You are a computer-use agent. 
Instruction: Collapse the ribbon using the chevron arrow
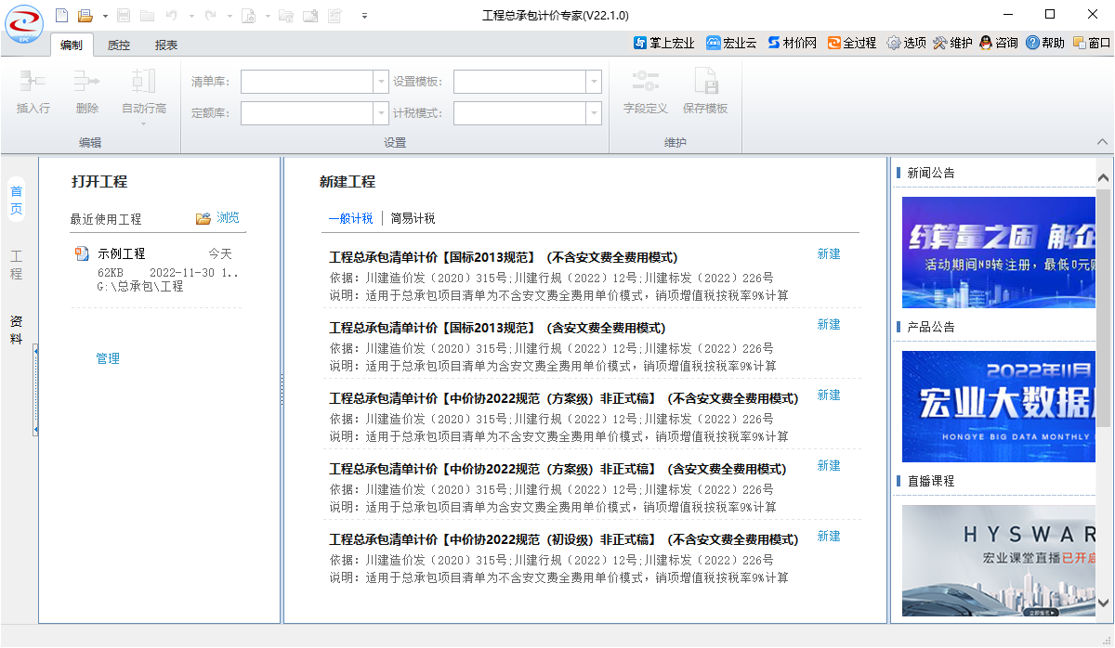point(1102,142)
